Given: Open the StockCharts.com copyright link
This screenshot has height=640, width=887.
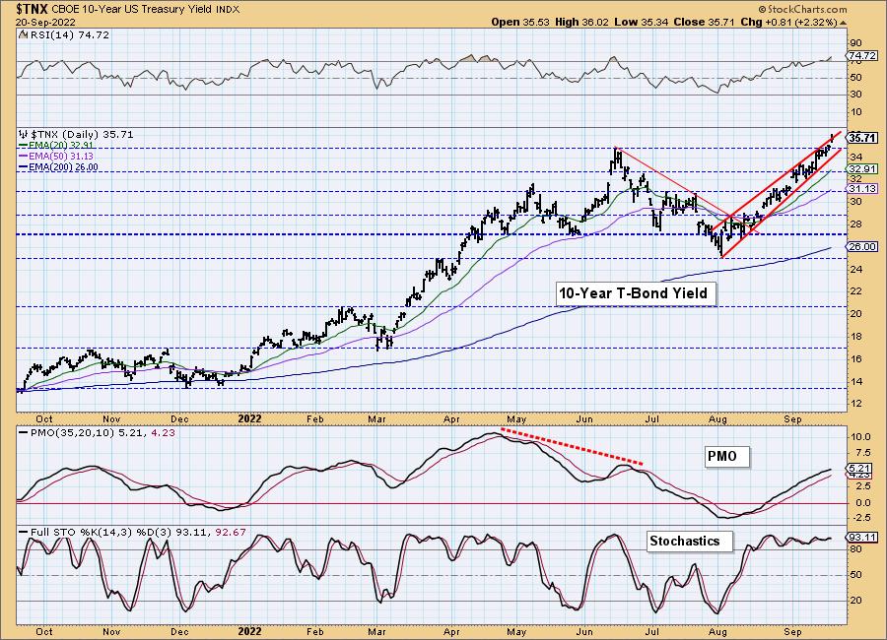Looking at the screenshot, I should 802,9.
